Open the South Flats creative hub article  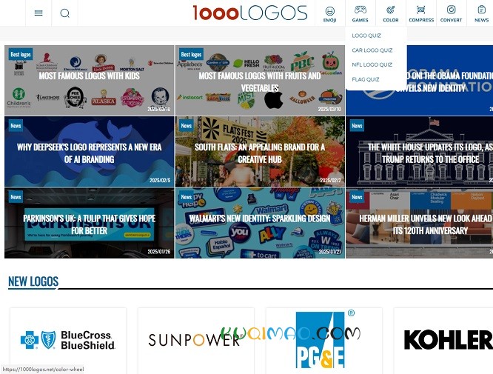[x=260, y=152]
